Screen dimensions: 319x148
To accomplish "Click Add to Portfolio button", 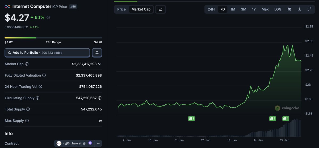I will (47, 53).
